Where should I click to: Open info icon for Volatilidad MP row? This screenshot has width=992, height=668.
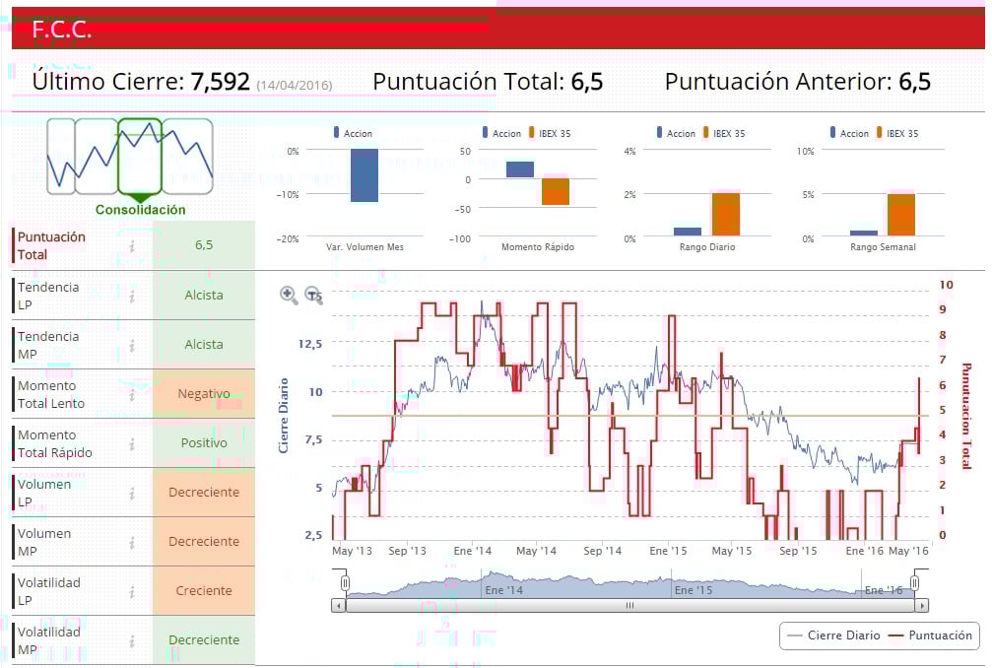click(132, 640)
